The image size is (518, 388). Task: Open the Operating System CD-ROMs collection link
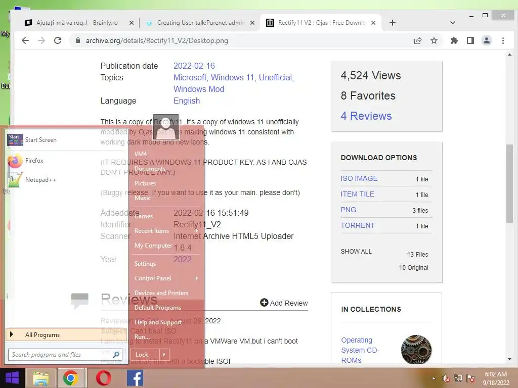coord(360,350)
